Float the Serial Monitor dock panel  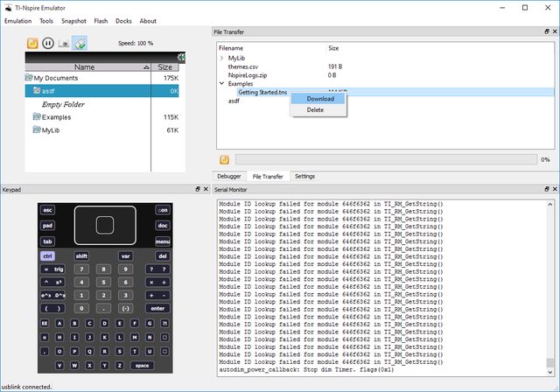click(x=547, y=189)
